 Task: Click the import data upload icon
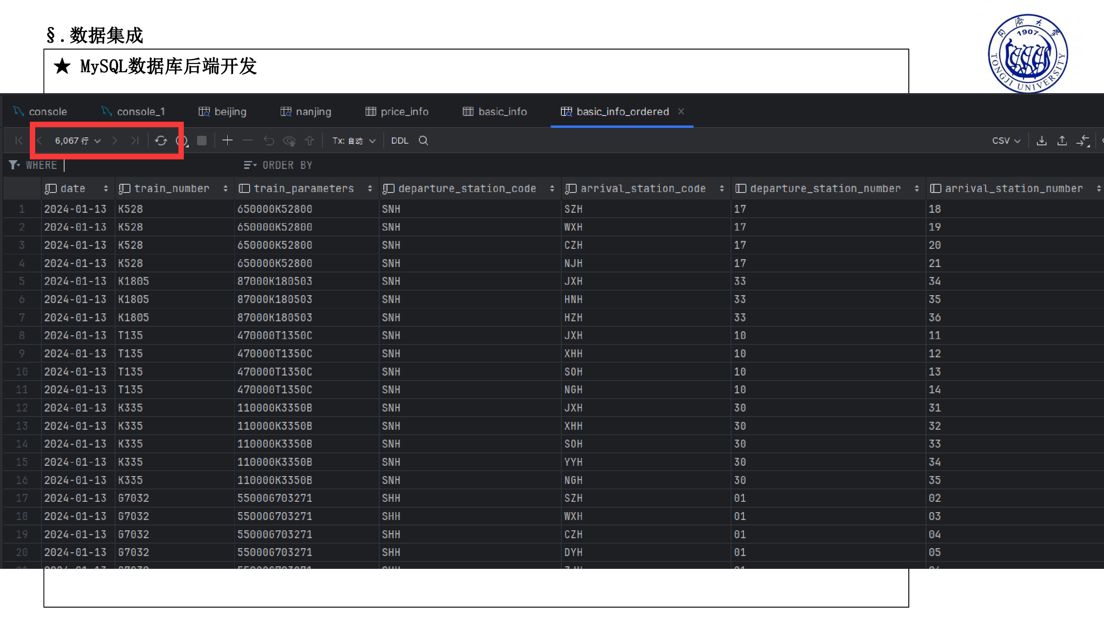(1063, 141)
